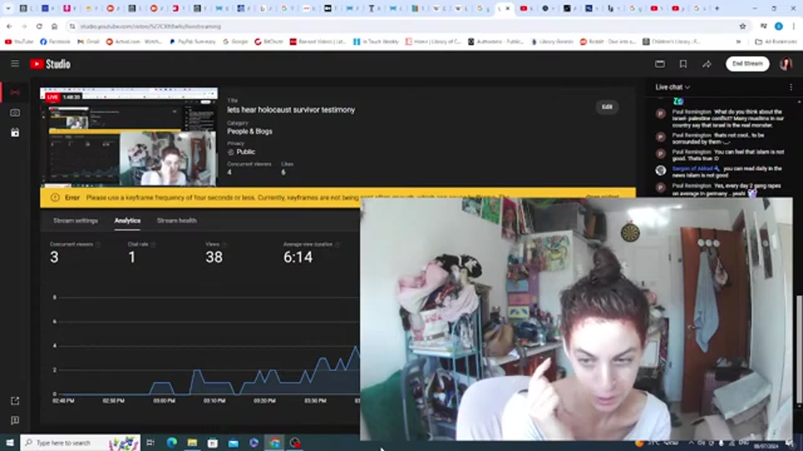
Task: Switch to Stream health tab
Action: pyautogui.click(x=177, y=220)
